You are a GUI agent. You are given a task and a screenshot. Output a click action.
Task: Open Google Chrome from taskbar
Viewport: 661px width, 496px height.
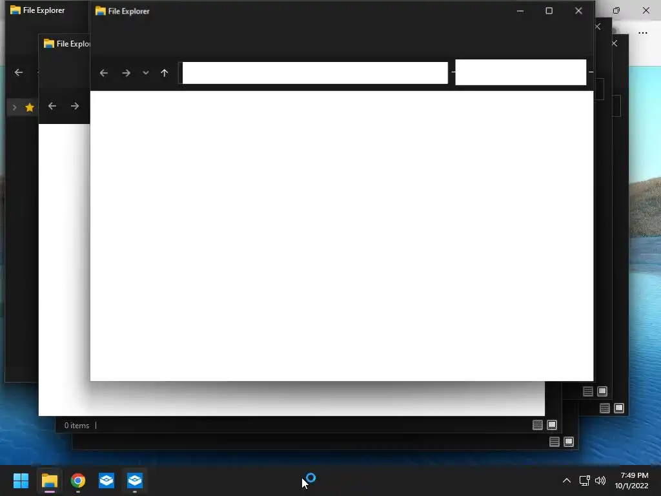[78, 480]
